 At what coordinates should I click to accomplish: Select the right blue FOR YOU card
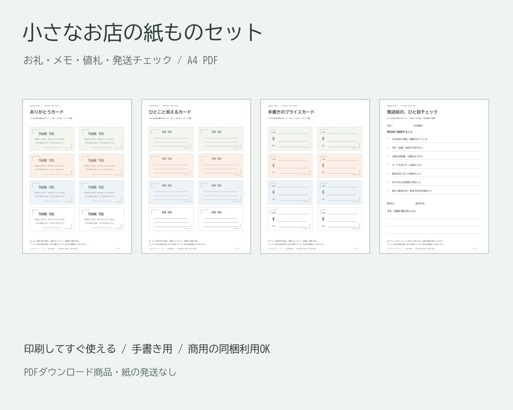pos(221,193)
